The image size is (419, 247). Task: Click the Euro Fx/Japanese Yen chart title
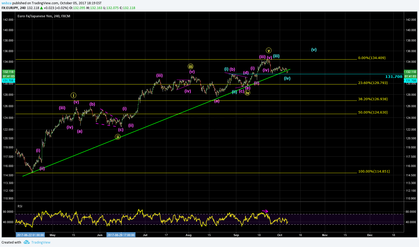click(x=44, y=16)
